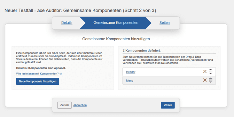Click the '2 Komponenten definiert.' heading
This screenshot has height=117, width=234.
142,51
